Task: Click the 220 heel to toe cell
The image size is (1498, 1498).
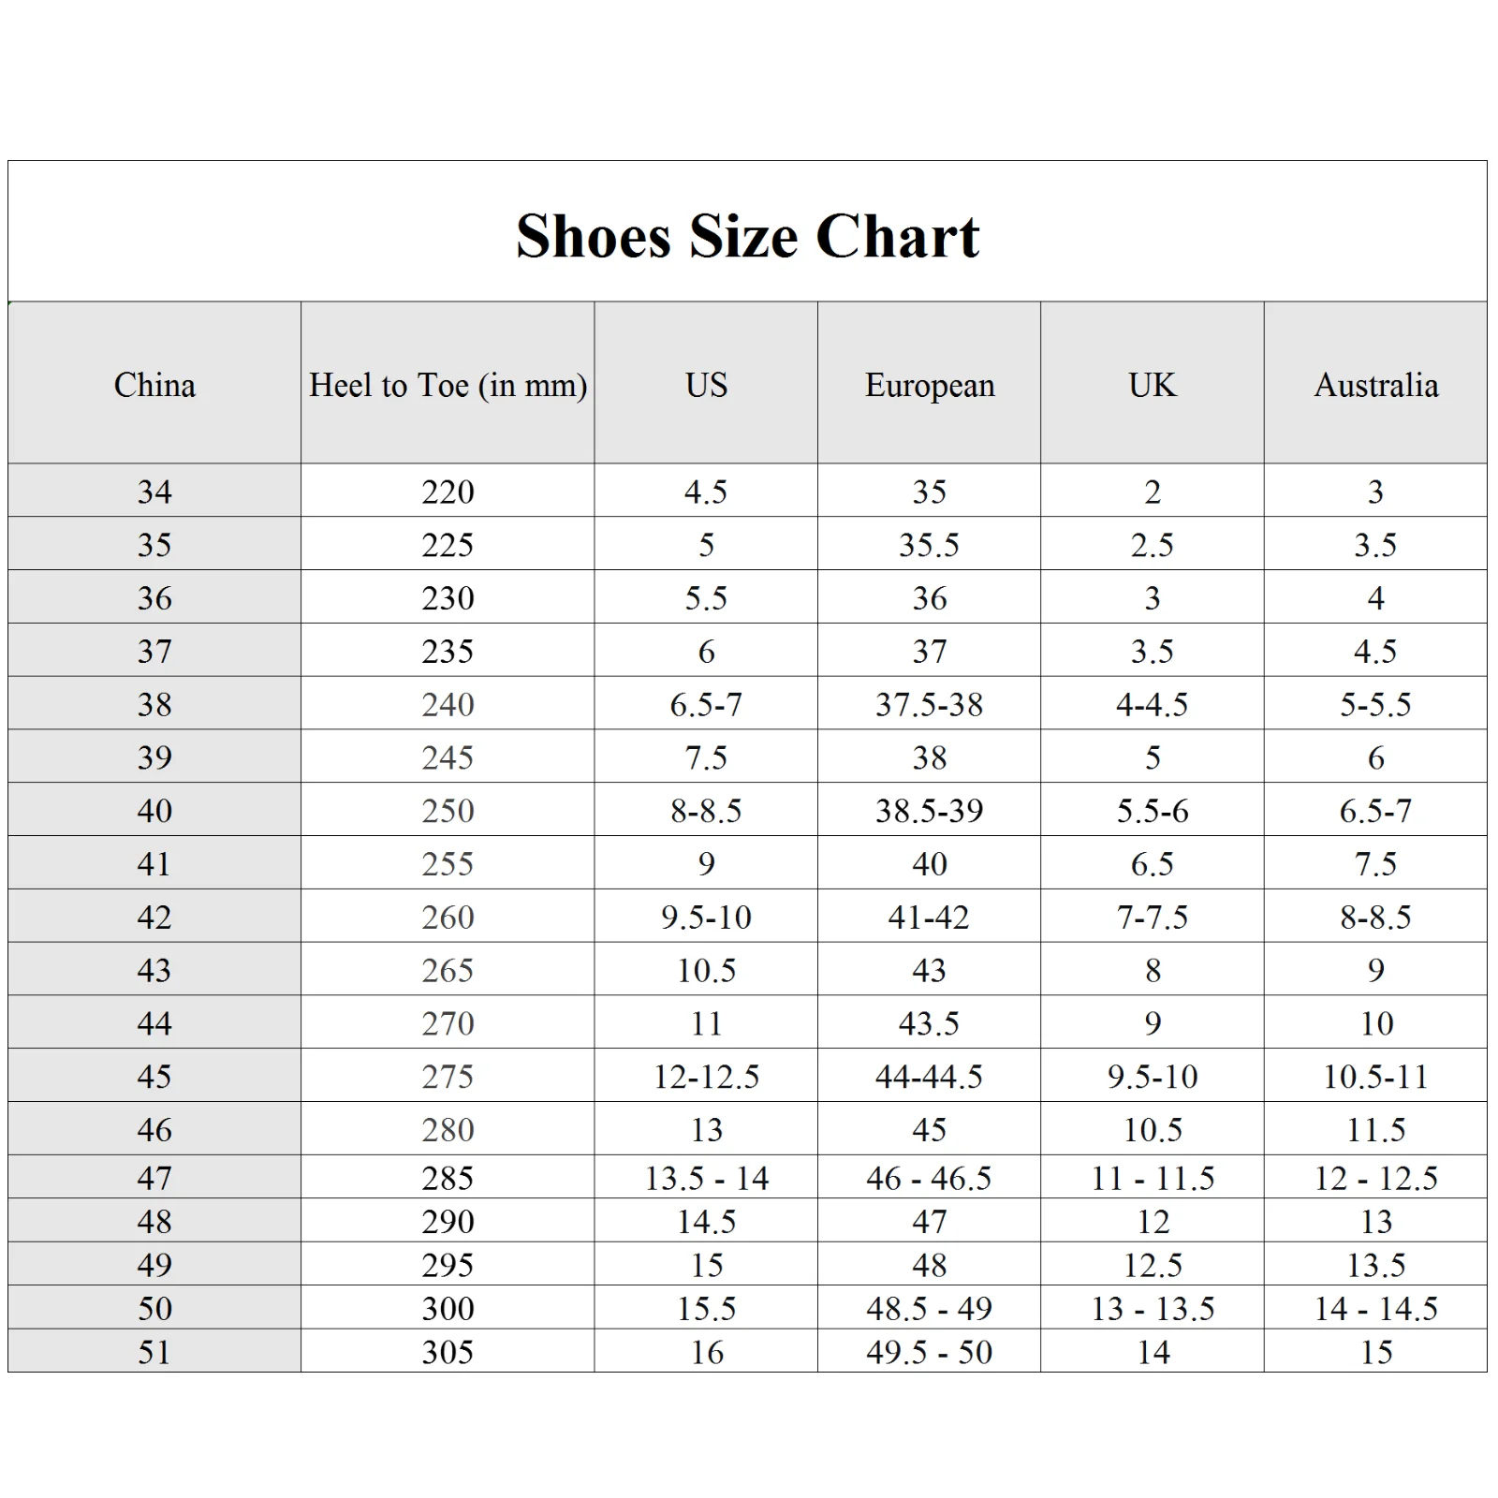Action: coord(448,492)
